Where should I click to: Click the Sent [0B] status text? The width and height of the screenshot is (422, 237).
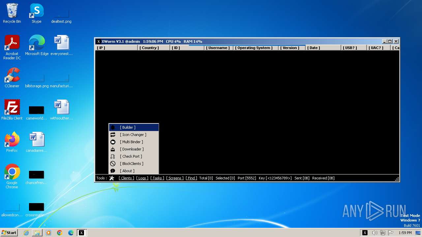[x=302, y=178]
